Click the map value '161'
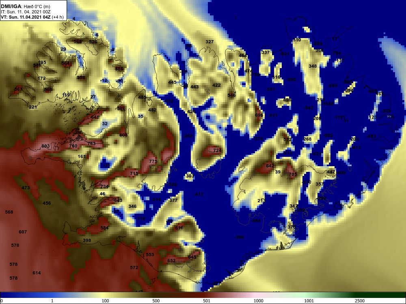The image size is (406, 304). tap(82, 156)
